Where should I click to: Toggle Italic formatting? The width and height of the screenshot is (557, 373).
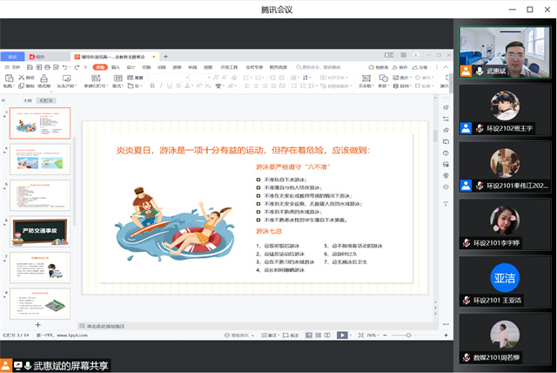(161, 85)
